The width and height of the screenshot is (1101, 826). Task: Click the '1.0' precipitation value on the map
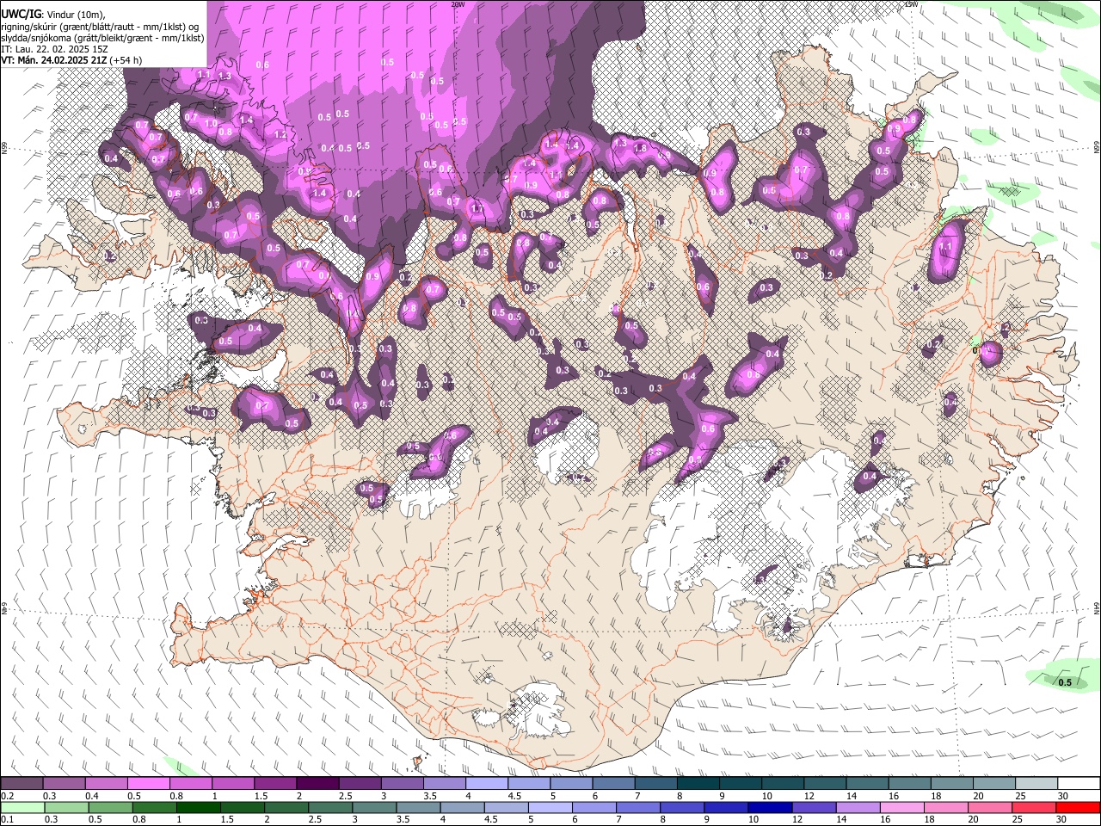point(212,123)
